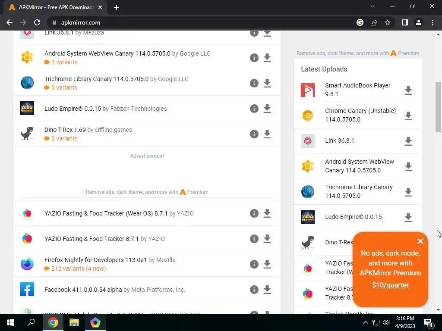Close the APKMirror tab
This screenshot has height=331, width=442.
100,7
